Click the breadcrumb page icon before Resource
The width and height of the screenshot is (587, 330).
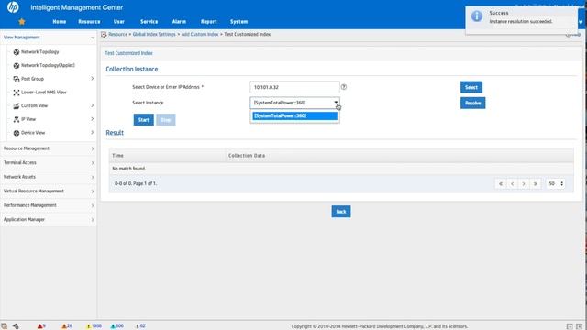[104, 35]
